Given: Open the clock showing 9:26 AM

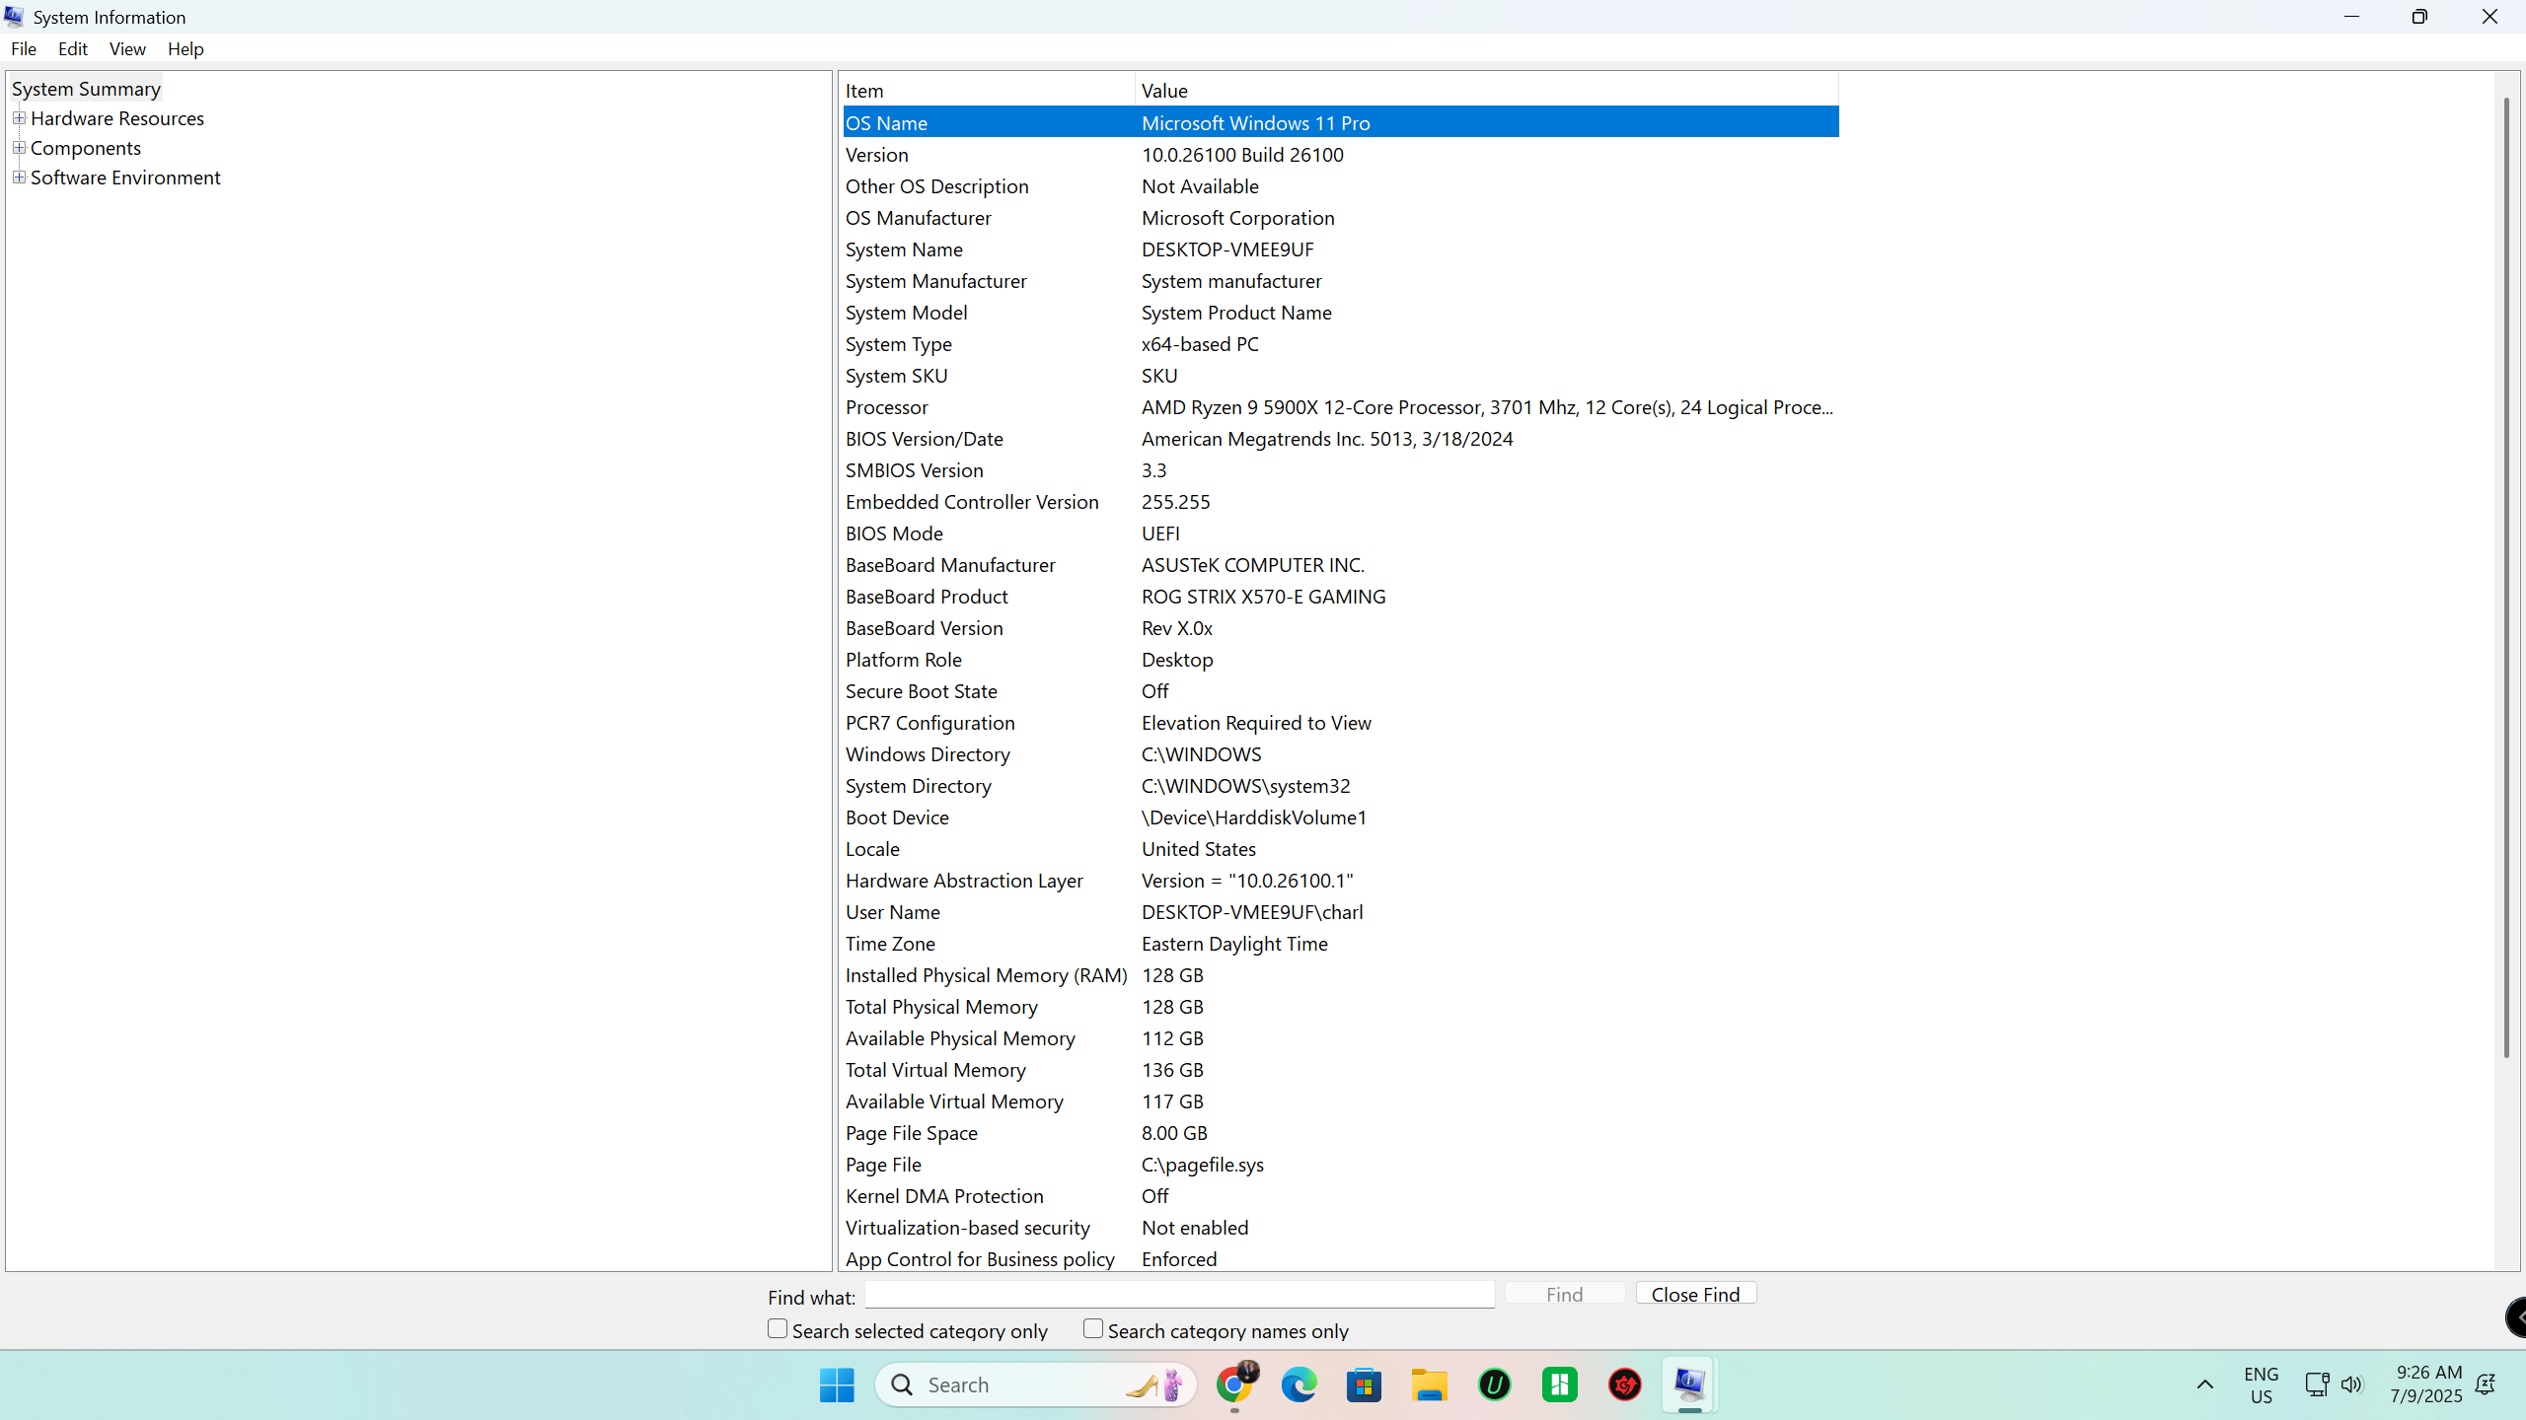Looking at the screenshot, I should pyautogui.click(x=2427, y=1384).
